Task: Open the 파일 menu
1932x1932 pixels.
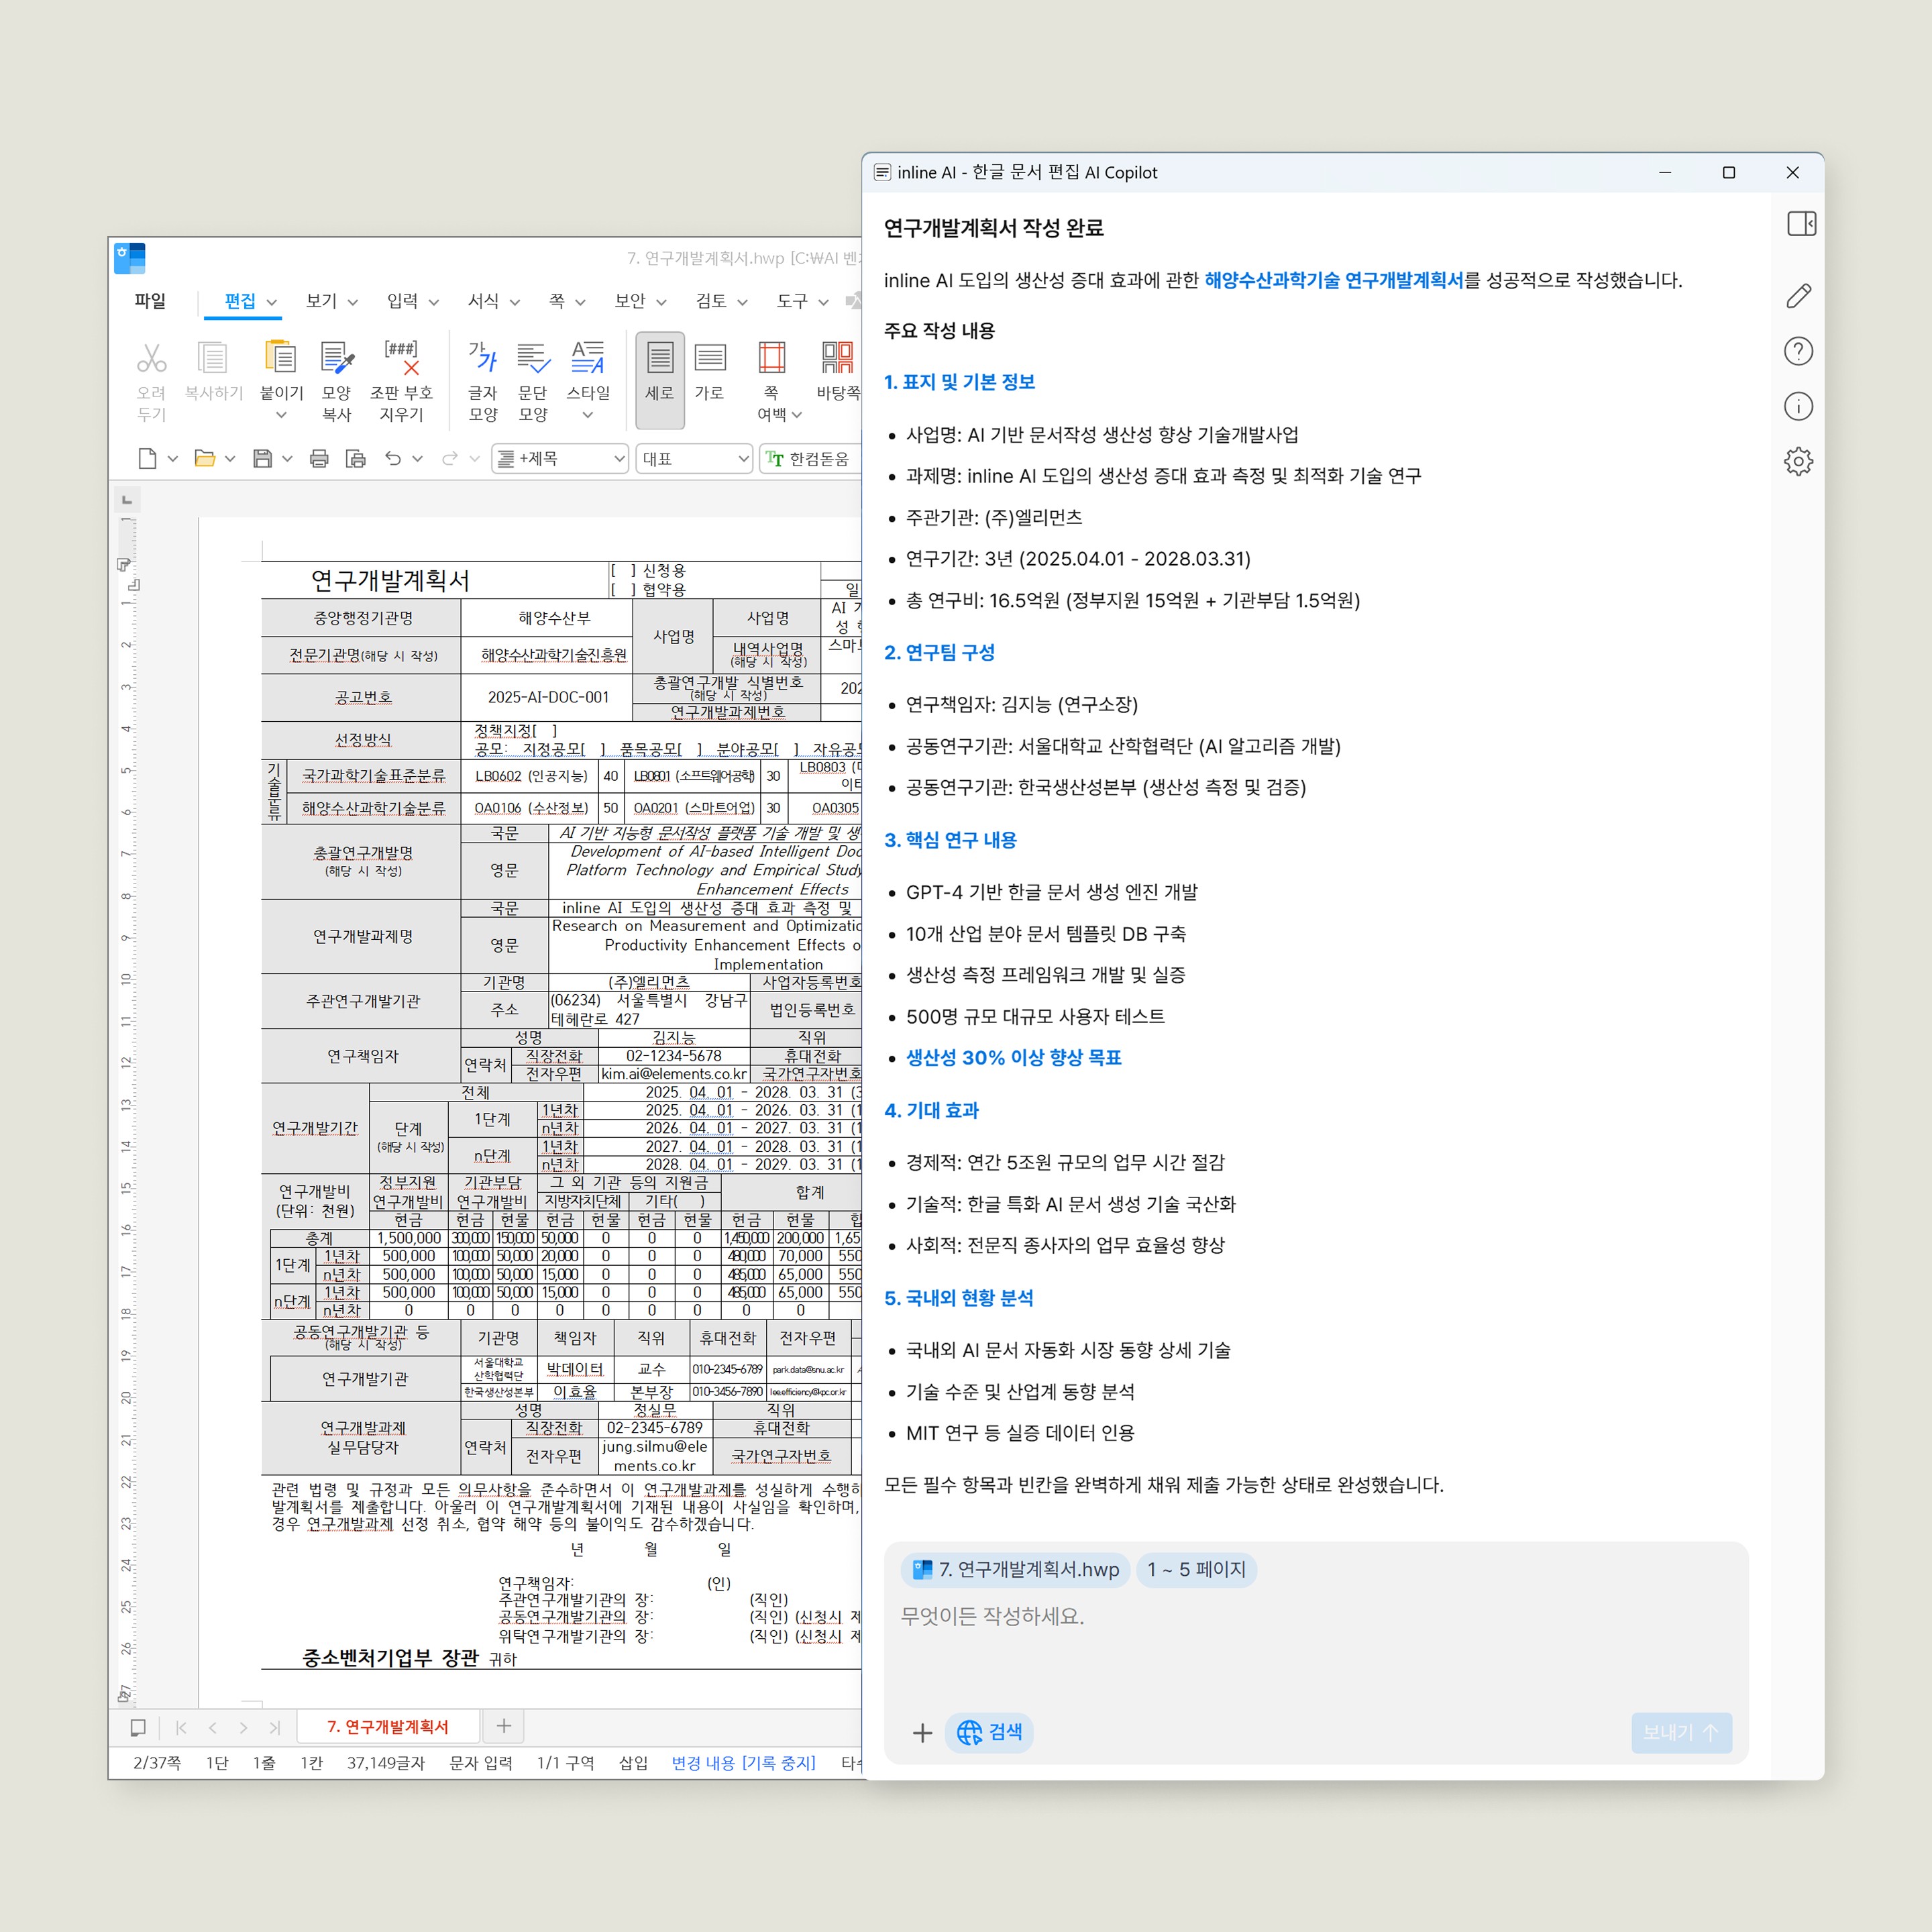Action: point(150,301)
